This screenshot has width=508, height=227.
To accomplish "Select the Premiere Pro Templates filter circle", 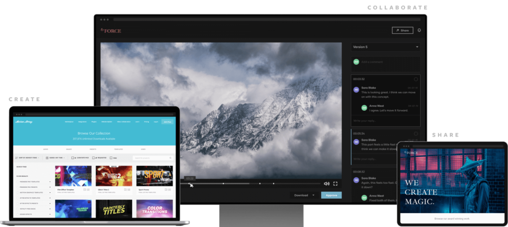I will click(x=18, y=182).
